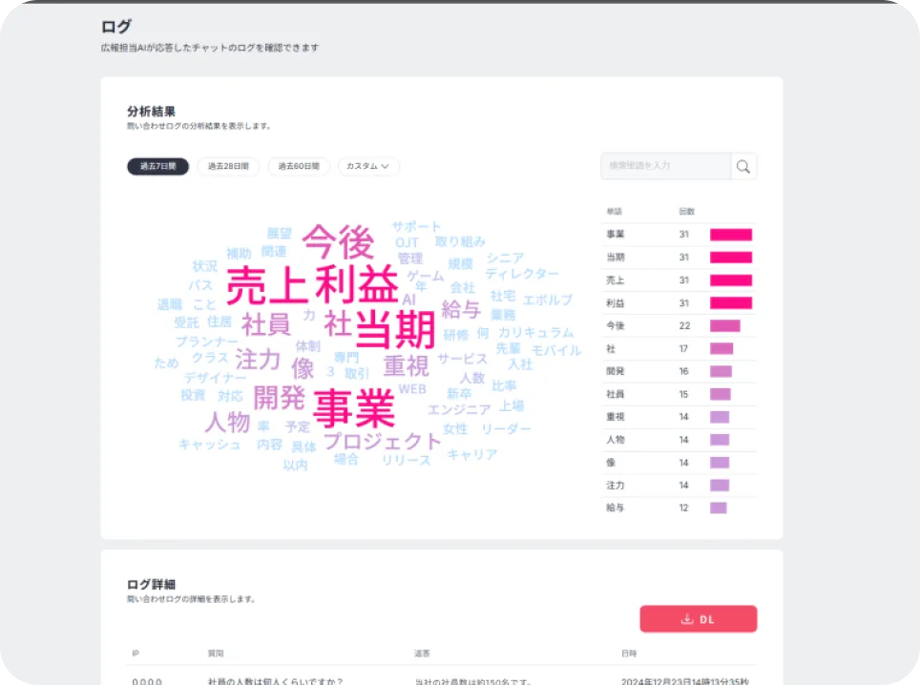Click the 重視 row in the word table

pyautogui.click(x=616, y=417)
